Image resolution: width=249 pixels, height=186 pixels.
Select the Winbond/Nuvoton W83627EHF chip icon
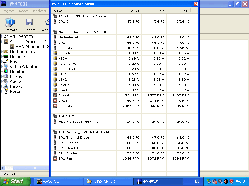55,32
